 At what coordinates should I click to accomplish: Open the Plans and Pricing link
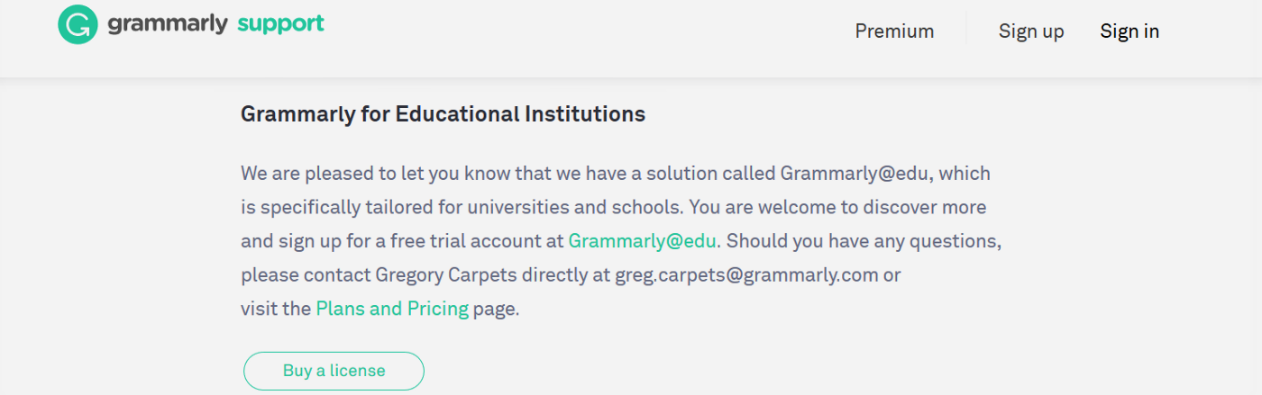coord(392,310)
